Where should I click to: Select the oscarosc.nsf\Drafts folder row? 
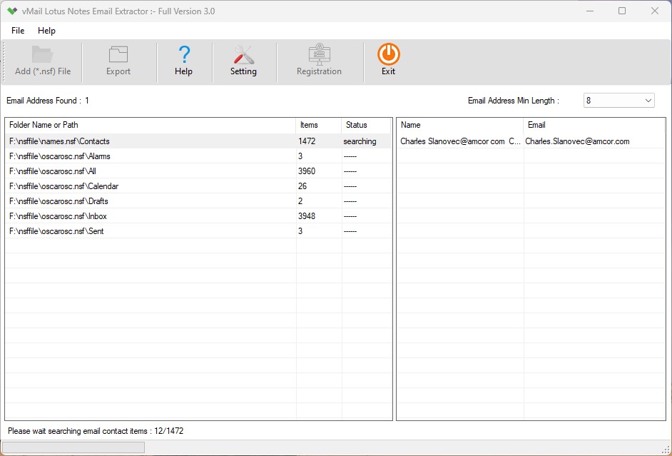[198, 201]
